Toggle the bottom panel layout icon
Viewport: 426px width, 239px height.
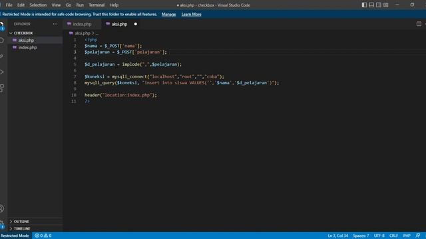(x=371, y=5)
